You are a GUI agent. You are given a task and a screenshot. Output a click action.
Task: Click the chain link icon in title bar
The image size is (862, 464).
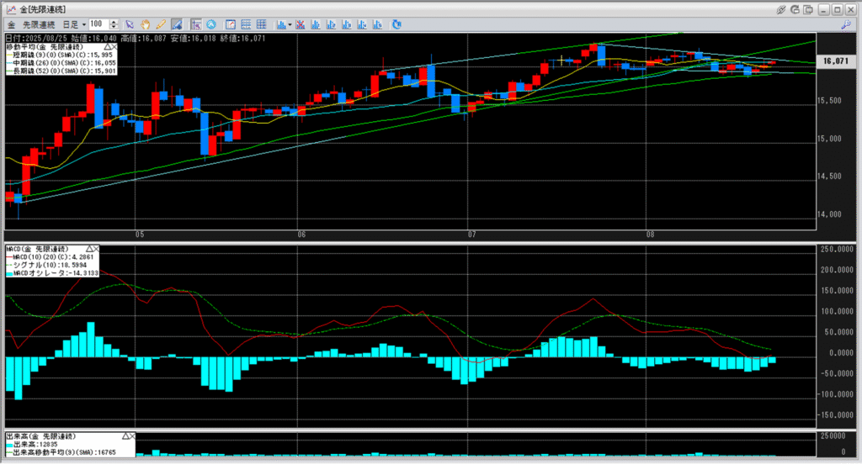tap(780, 9)
